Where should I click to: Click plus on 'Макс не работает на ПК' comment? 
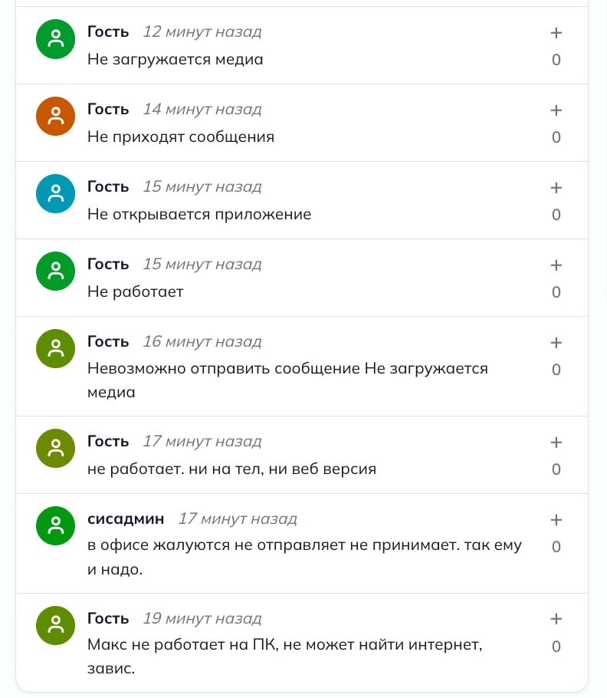(556, 619)
